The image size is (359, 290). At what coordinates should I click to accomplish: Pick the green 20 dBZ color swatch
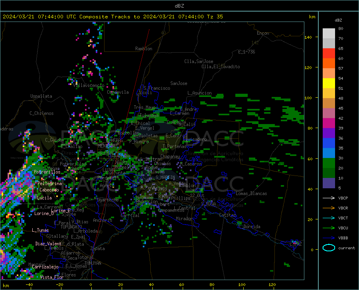pos(329,163)
